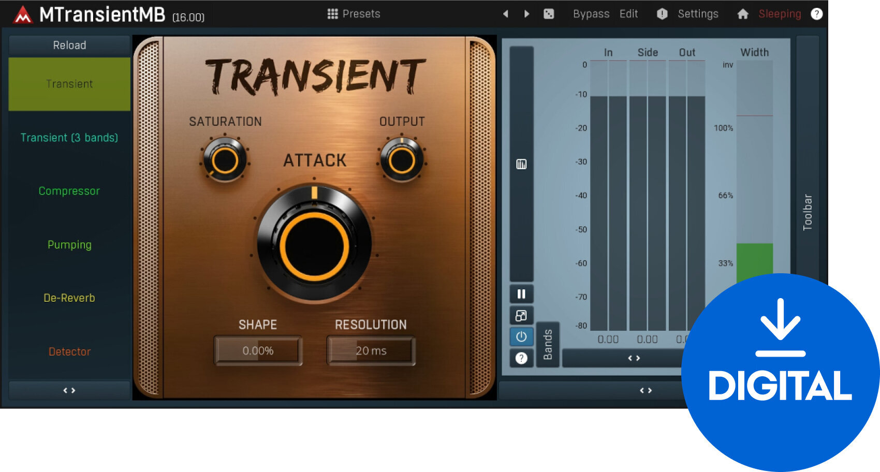This screenshot has width=880, height=472.
Task: Expand the sidebar with the arrows at bottom
Action: [x=68, y=390]
